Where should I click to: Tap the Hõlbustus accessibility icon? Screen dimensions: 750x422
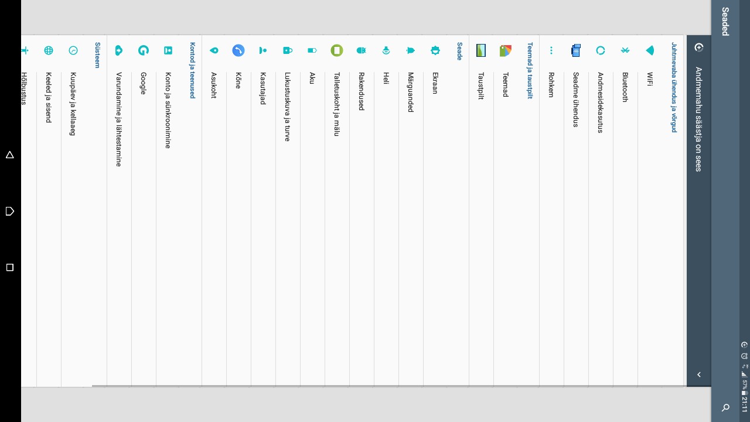25,50
